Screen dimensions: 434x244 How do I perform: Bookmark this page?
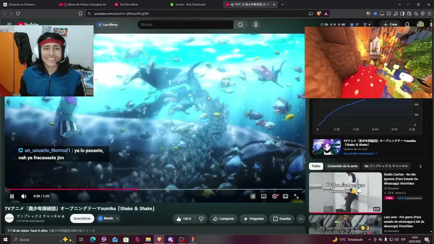pyautogui.click(x=80, y=14)
